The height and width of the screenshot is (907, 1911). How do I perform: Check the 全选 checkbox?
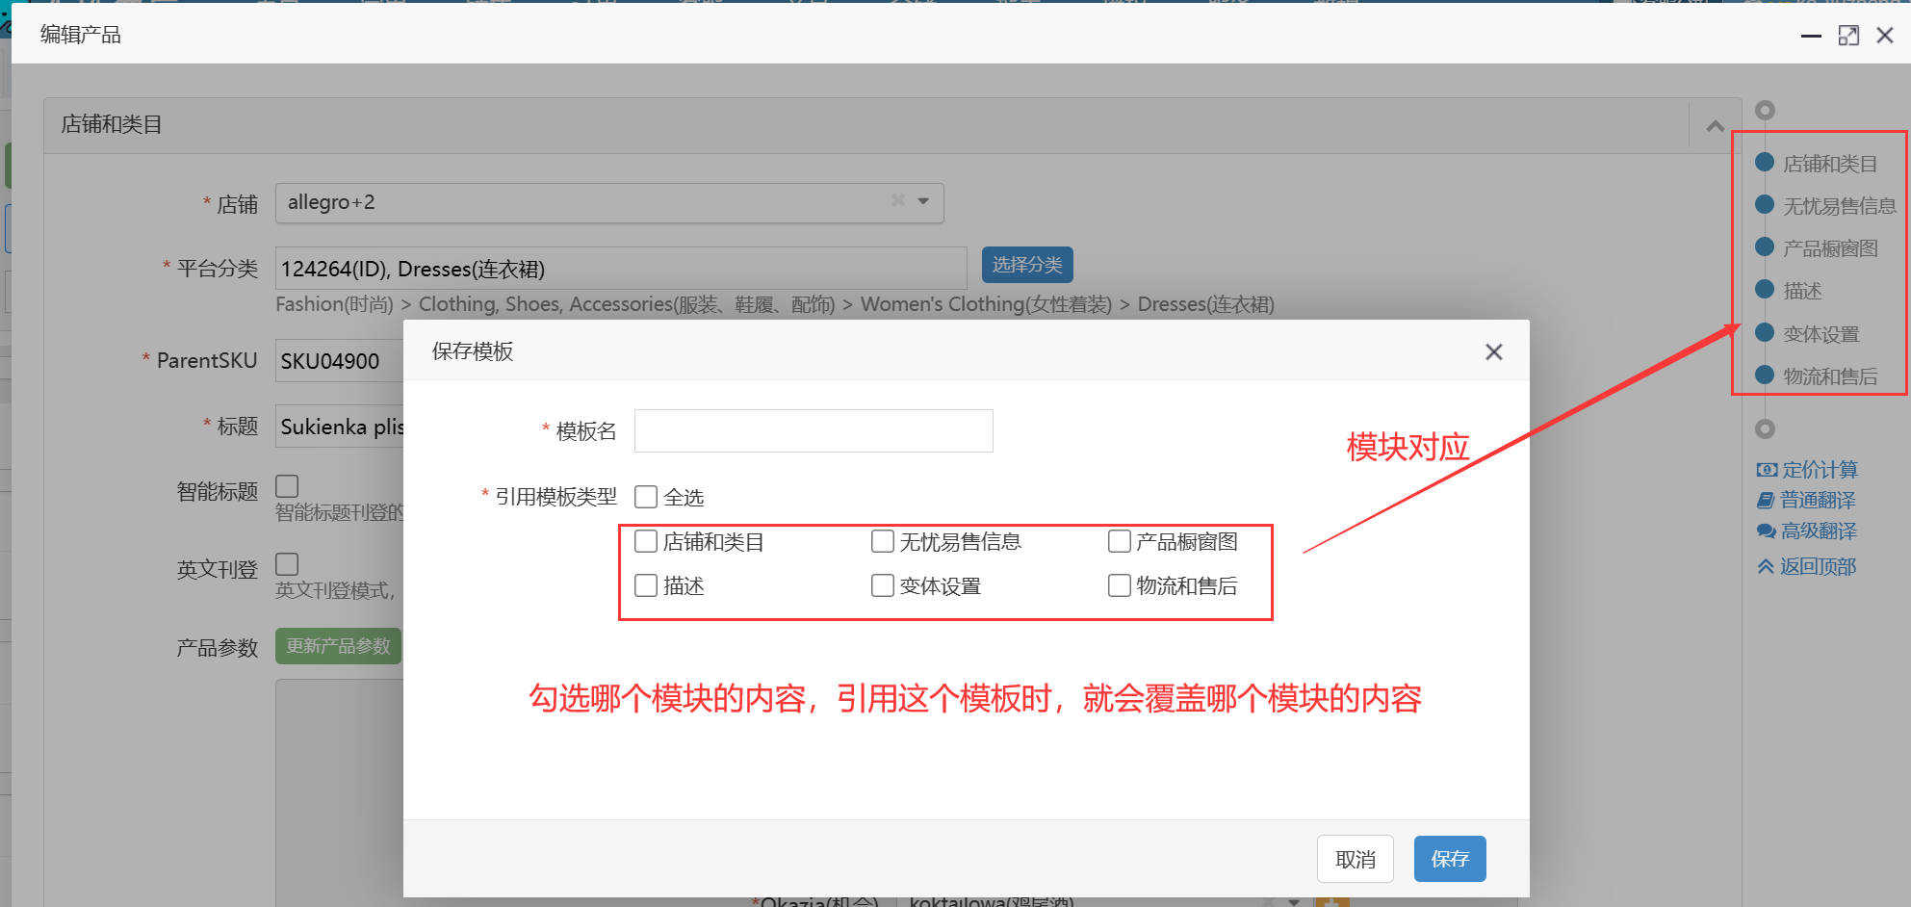[646, 497]
